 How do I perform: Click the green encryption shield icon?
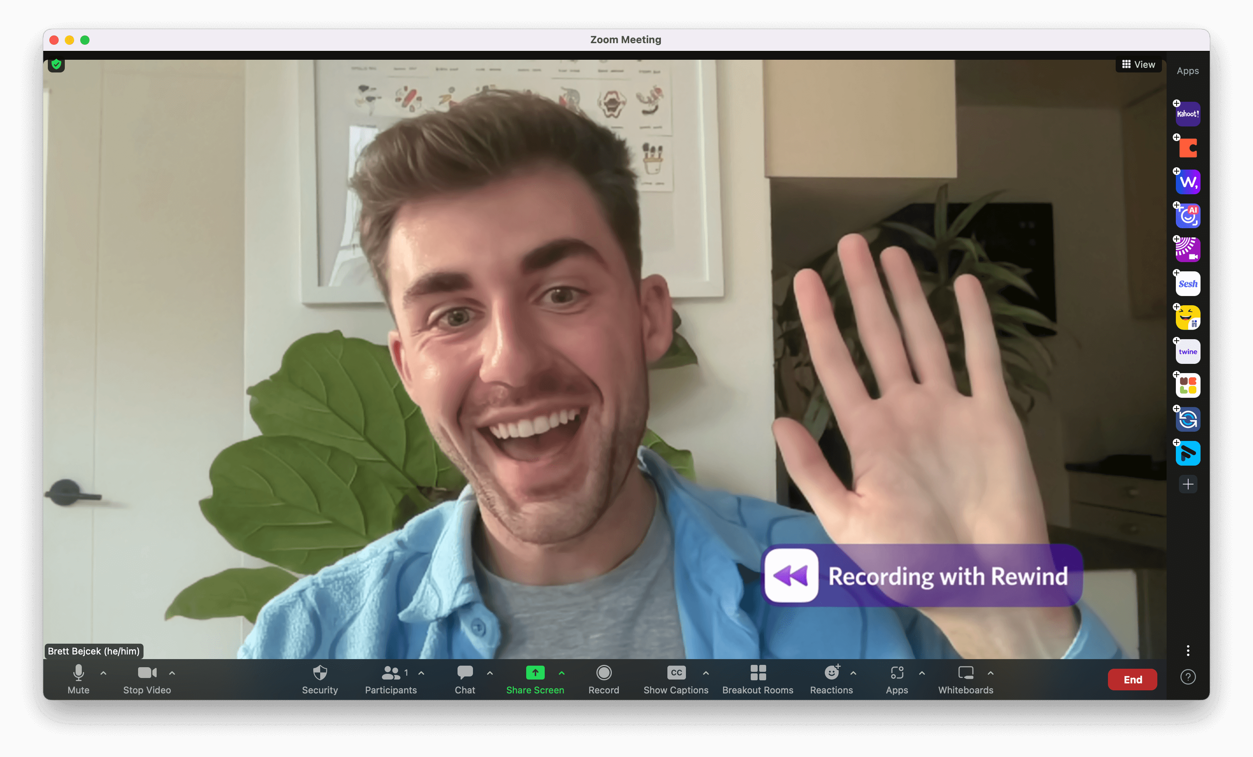click(56, 64)
